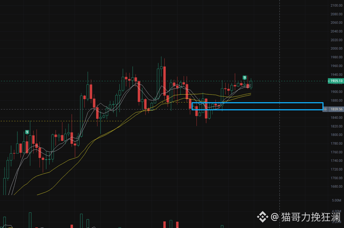Click the 1980.00 price axis label
This screenshot has height=228, width=344.
(x=336, y=57)
